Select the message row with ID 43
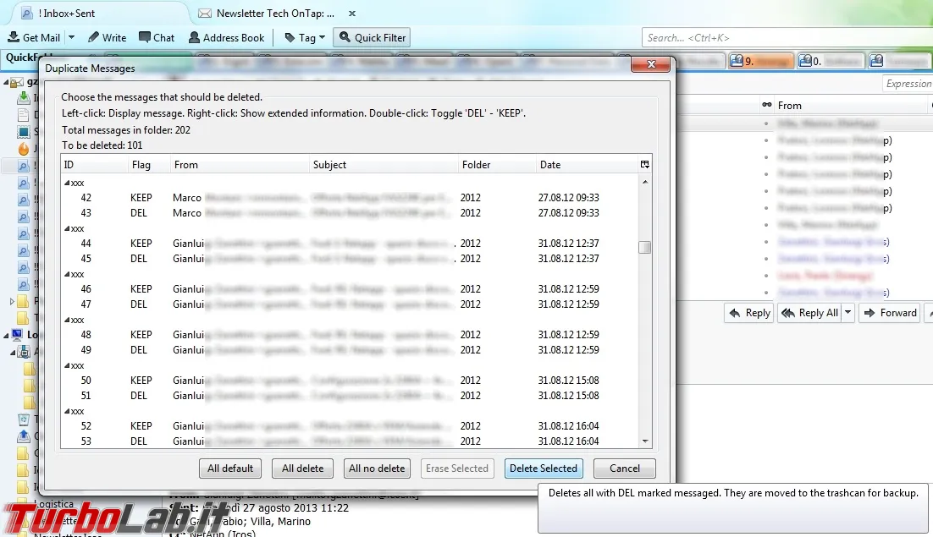The image size is (933, 537). (x=349, y=212)
